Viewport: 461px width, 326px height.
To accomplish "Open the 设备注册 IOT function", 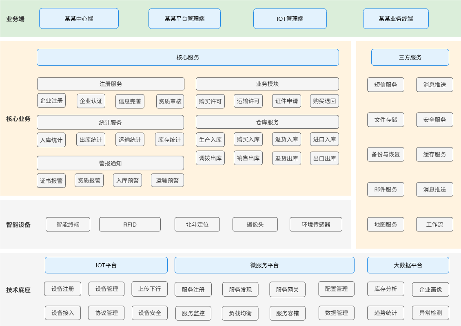I will click(62, 289).
